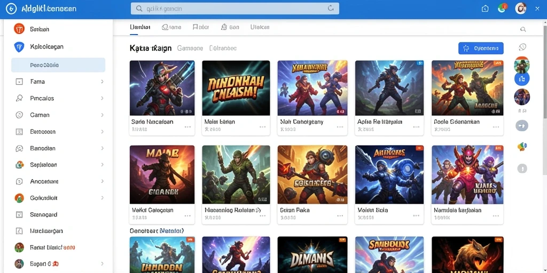Expand the Berooosen sidebar chevron
Image resolution: width=547 pixels, height=273 pixels.
click(102, 132)
